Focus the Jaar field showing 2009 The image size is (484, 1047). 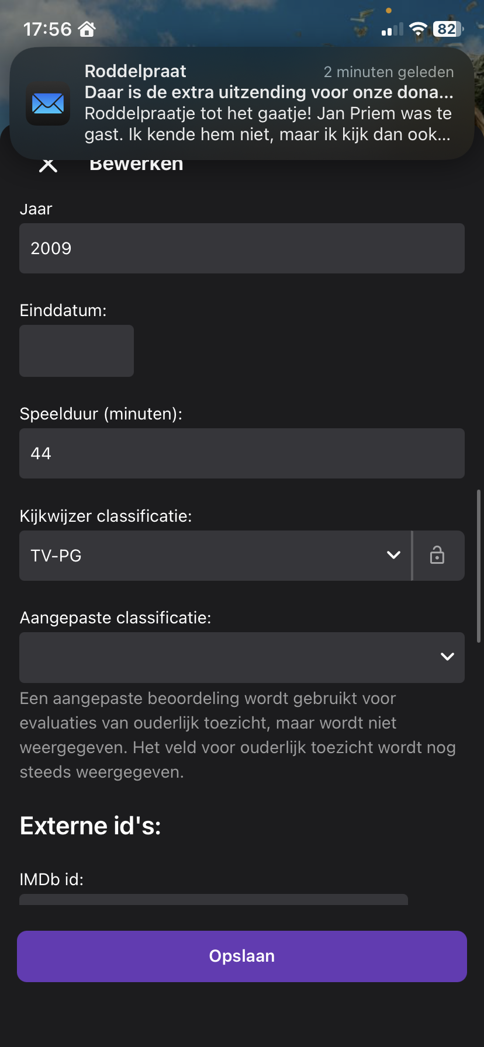coord(242,248)
